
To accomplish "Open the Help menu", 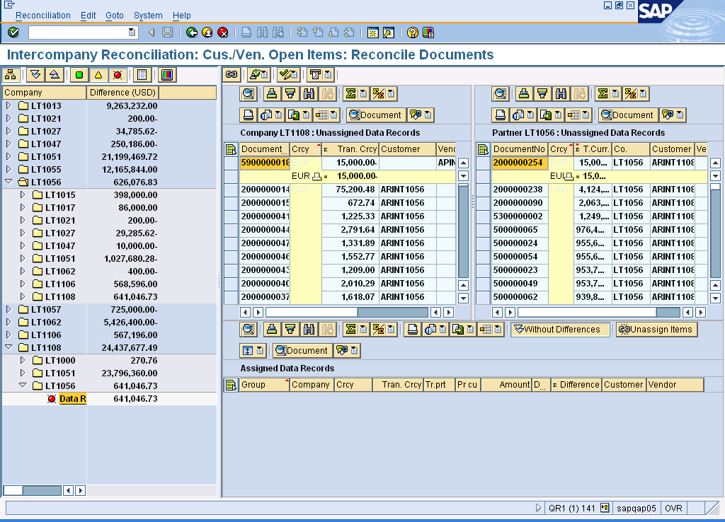I will coord(182,16).
